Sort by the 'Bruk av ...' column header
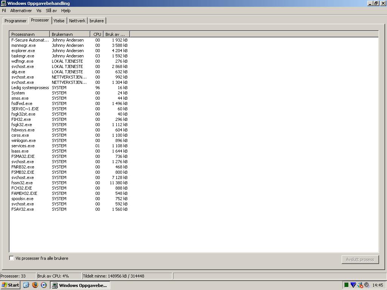387x290 pixels. tap(116, 34)
